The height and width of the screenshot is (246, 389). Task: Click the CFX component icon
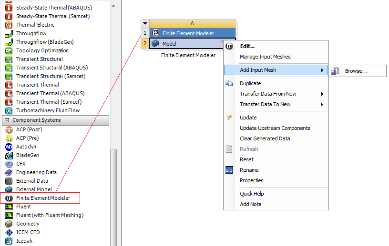pos(9,164)
